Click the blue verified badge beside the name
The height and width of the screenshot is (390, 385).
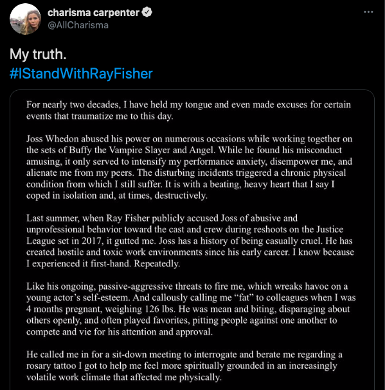click(147, 12)
